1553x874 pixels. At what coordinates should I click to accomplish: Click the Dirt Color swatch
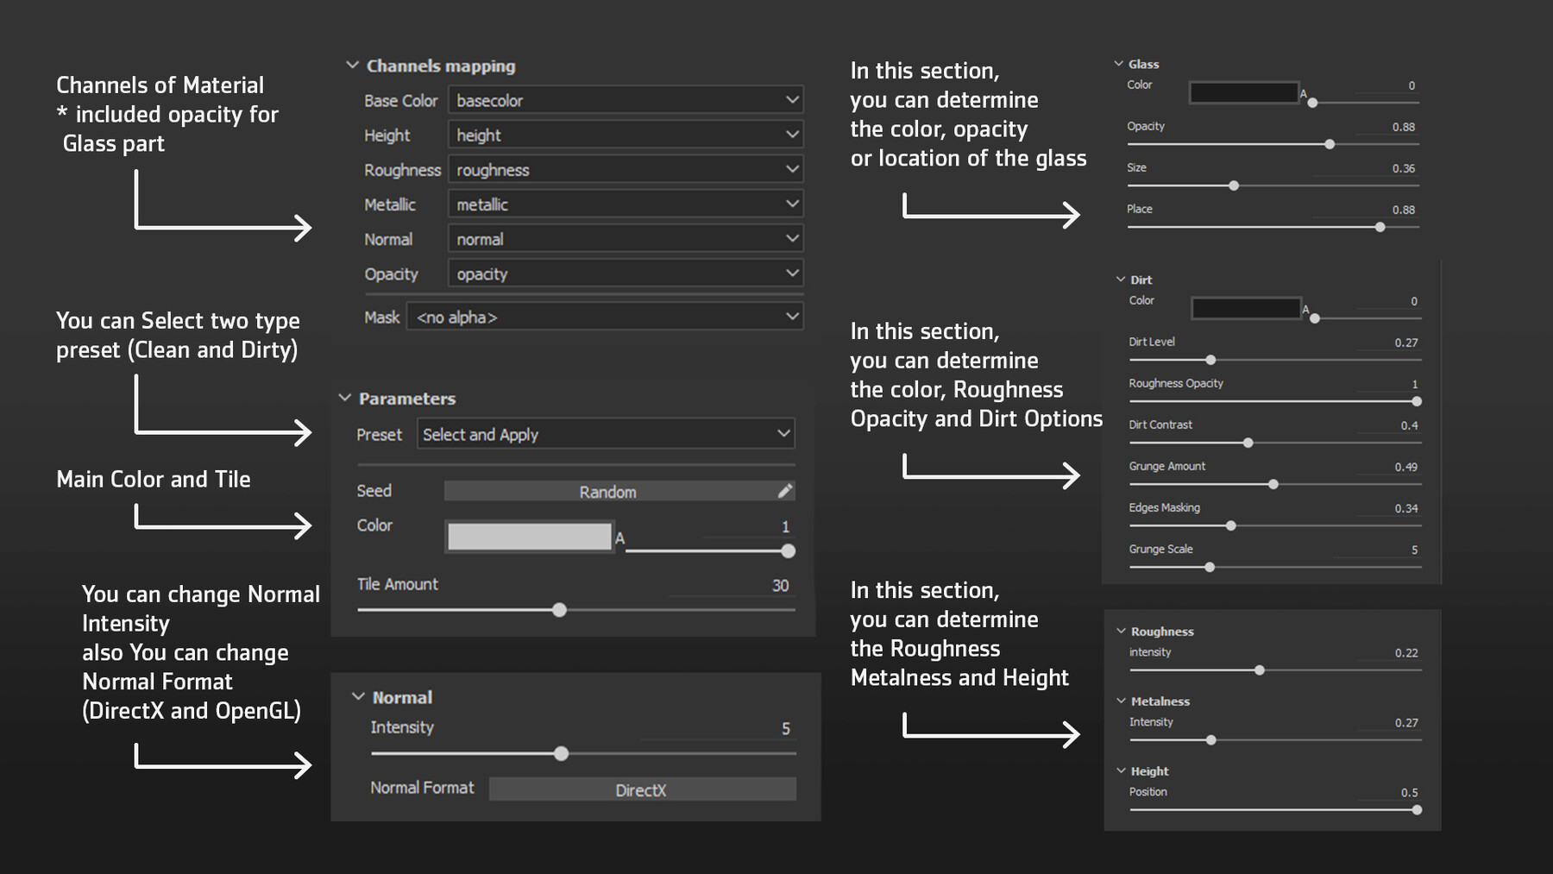[1246, 309]
